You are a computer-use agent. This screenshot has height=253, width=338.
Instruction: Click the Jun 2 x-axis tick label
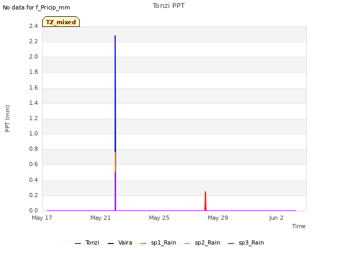[276, 218]
